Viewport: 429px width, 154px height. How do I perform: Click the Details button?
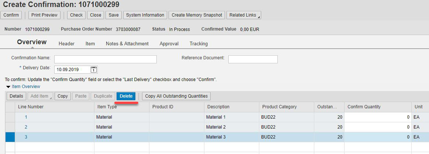tap(17, 96)
